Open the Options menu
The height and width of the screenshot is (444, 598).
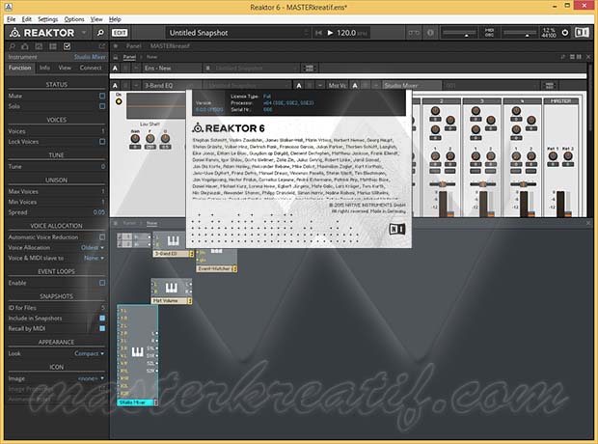pyautogui.click(x=74, y=19)
